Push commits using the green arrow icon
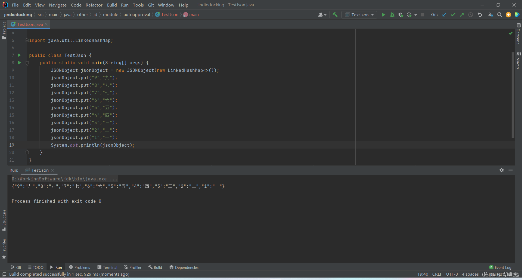This screenshot has height=280, width=522. (462, 15)
